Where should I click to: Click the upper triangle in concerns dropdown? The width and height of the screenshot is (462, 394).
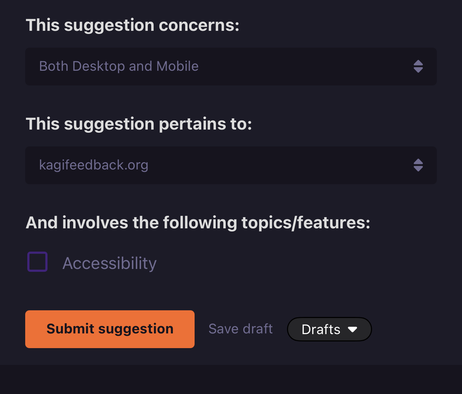[x=418, y=63]
